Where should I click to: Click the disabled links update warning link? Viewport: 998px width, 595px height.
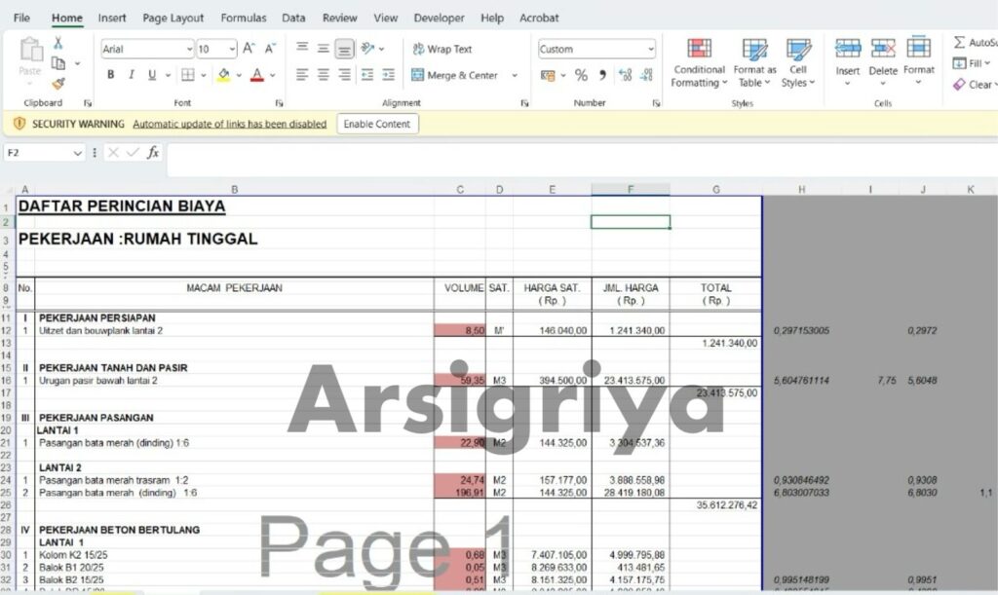point(229,124)
